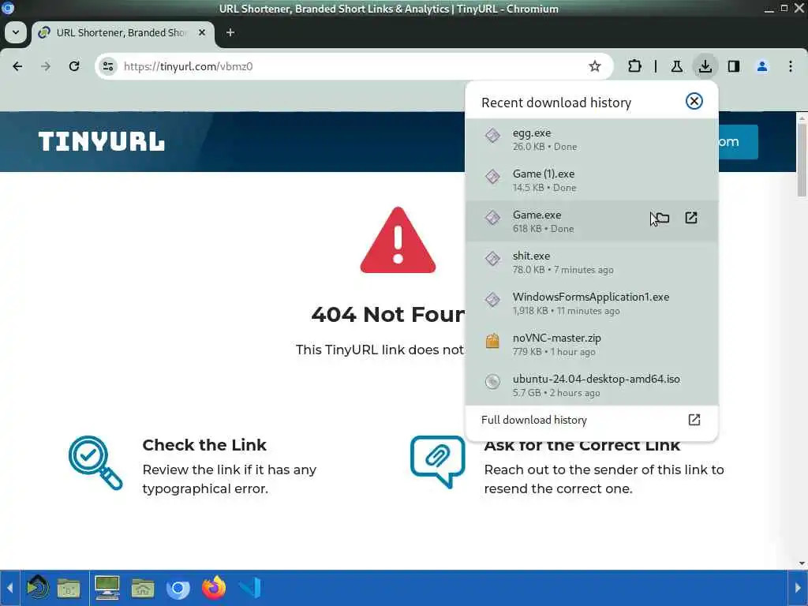Close the URL Shortener tab
Viewport: 808px width, 606px height.
coord(202,32)
